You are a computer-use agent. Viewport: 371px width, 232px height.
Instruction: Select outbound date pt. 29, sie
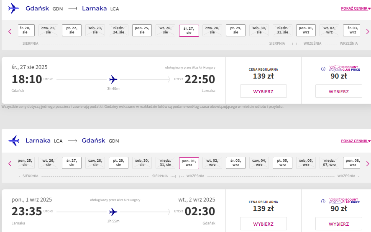point(235,30)
